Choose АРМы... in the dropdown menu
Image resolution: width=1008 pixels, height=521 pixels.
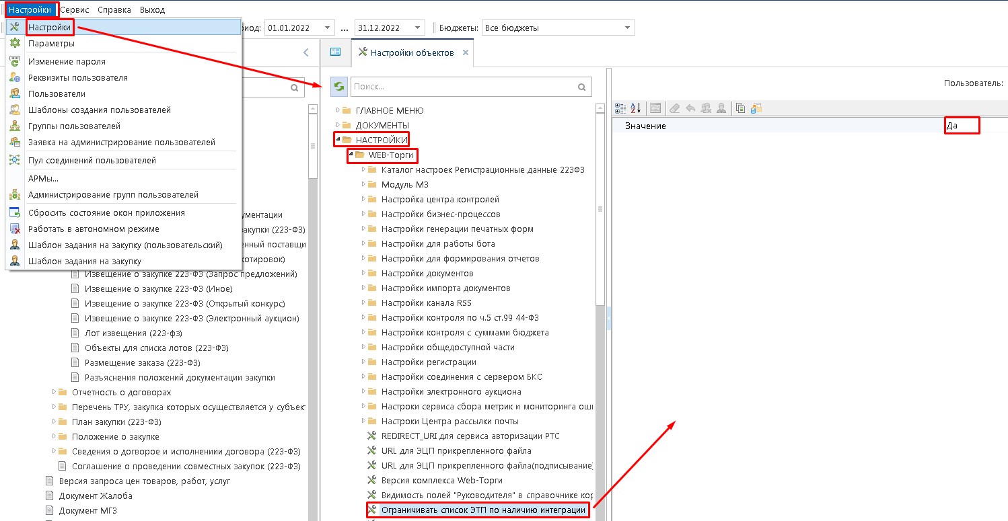coord(123,178)
